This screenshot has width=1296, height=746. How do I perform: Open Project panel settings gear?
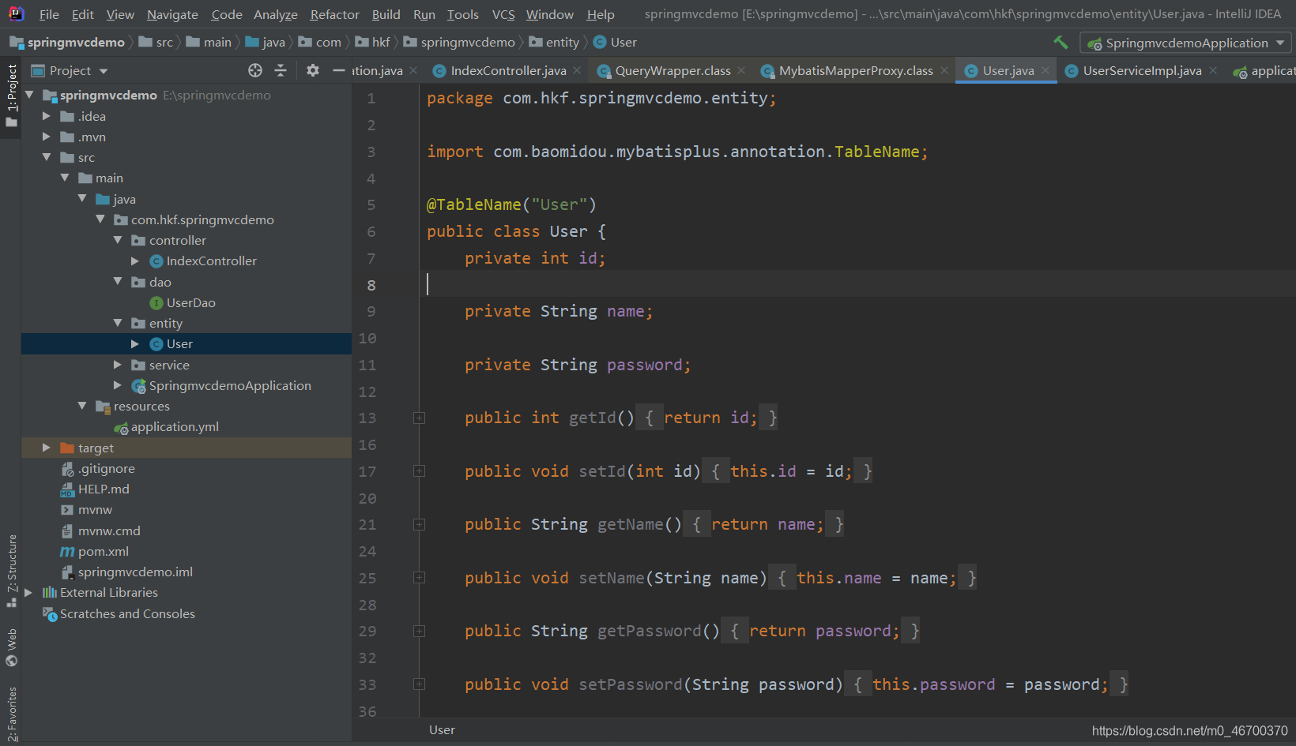(313, 70)
